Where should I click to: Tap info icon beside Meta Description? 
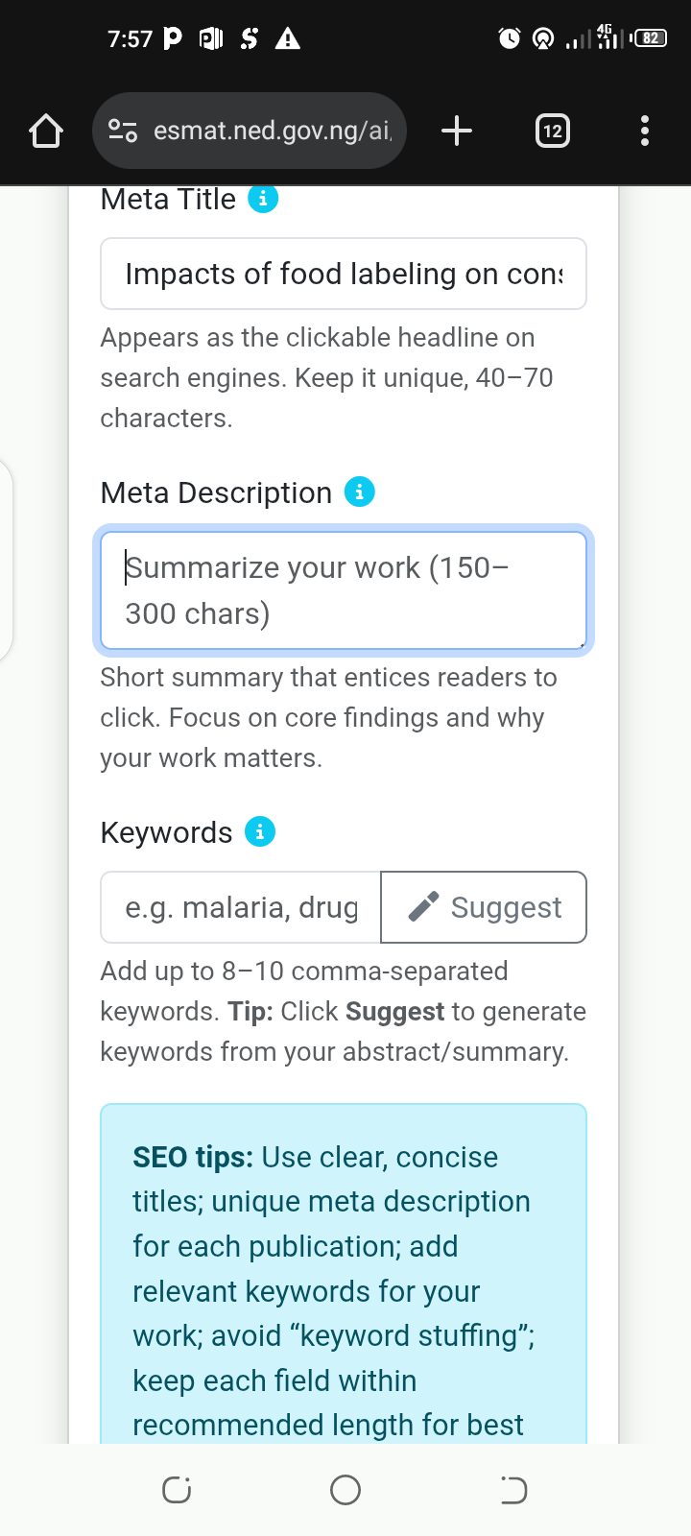(360, 492)
